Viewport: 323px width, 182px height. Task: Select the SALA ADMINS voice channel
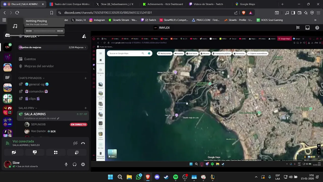point(53,116)
